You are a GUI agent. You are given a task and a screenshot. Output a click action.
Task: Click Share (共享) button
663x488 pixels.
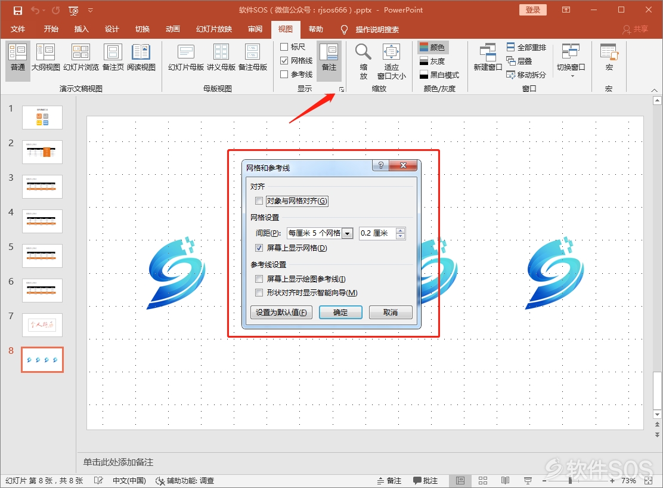pos(635,29)
